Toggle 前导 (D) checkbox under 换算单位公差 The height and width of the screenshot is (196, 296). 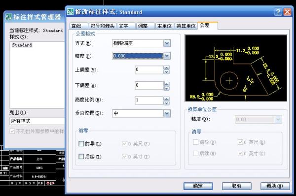pos(195,142)
